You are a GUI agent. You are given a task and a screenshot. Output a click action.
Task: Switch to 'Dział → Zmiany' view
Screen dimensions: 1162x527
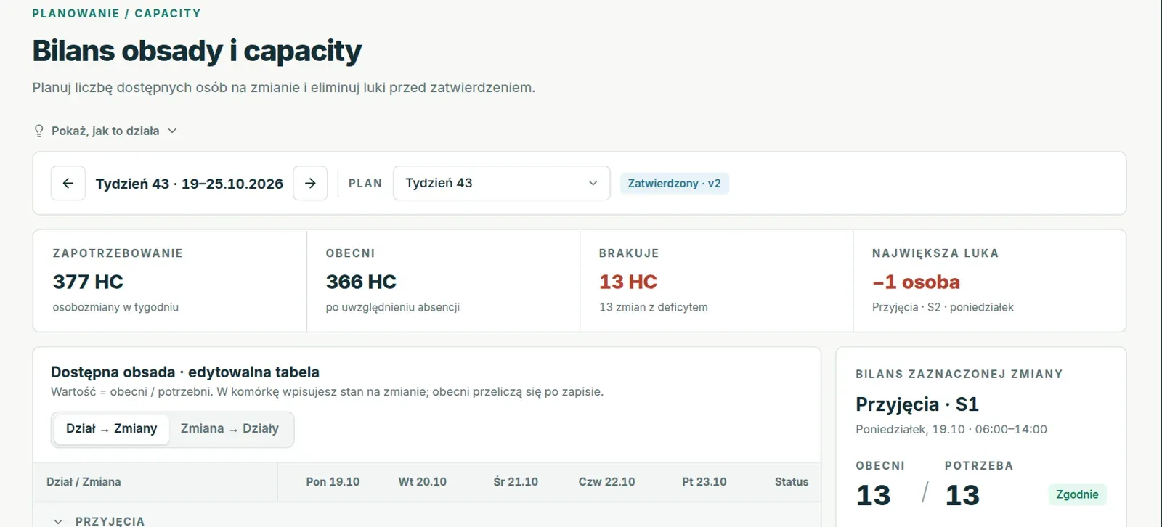111,429
